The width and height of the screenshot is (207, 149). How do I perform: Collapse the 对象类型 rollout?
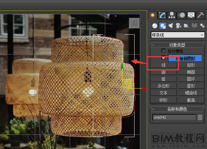pyautogui.click(x=153, y=45)
